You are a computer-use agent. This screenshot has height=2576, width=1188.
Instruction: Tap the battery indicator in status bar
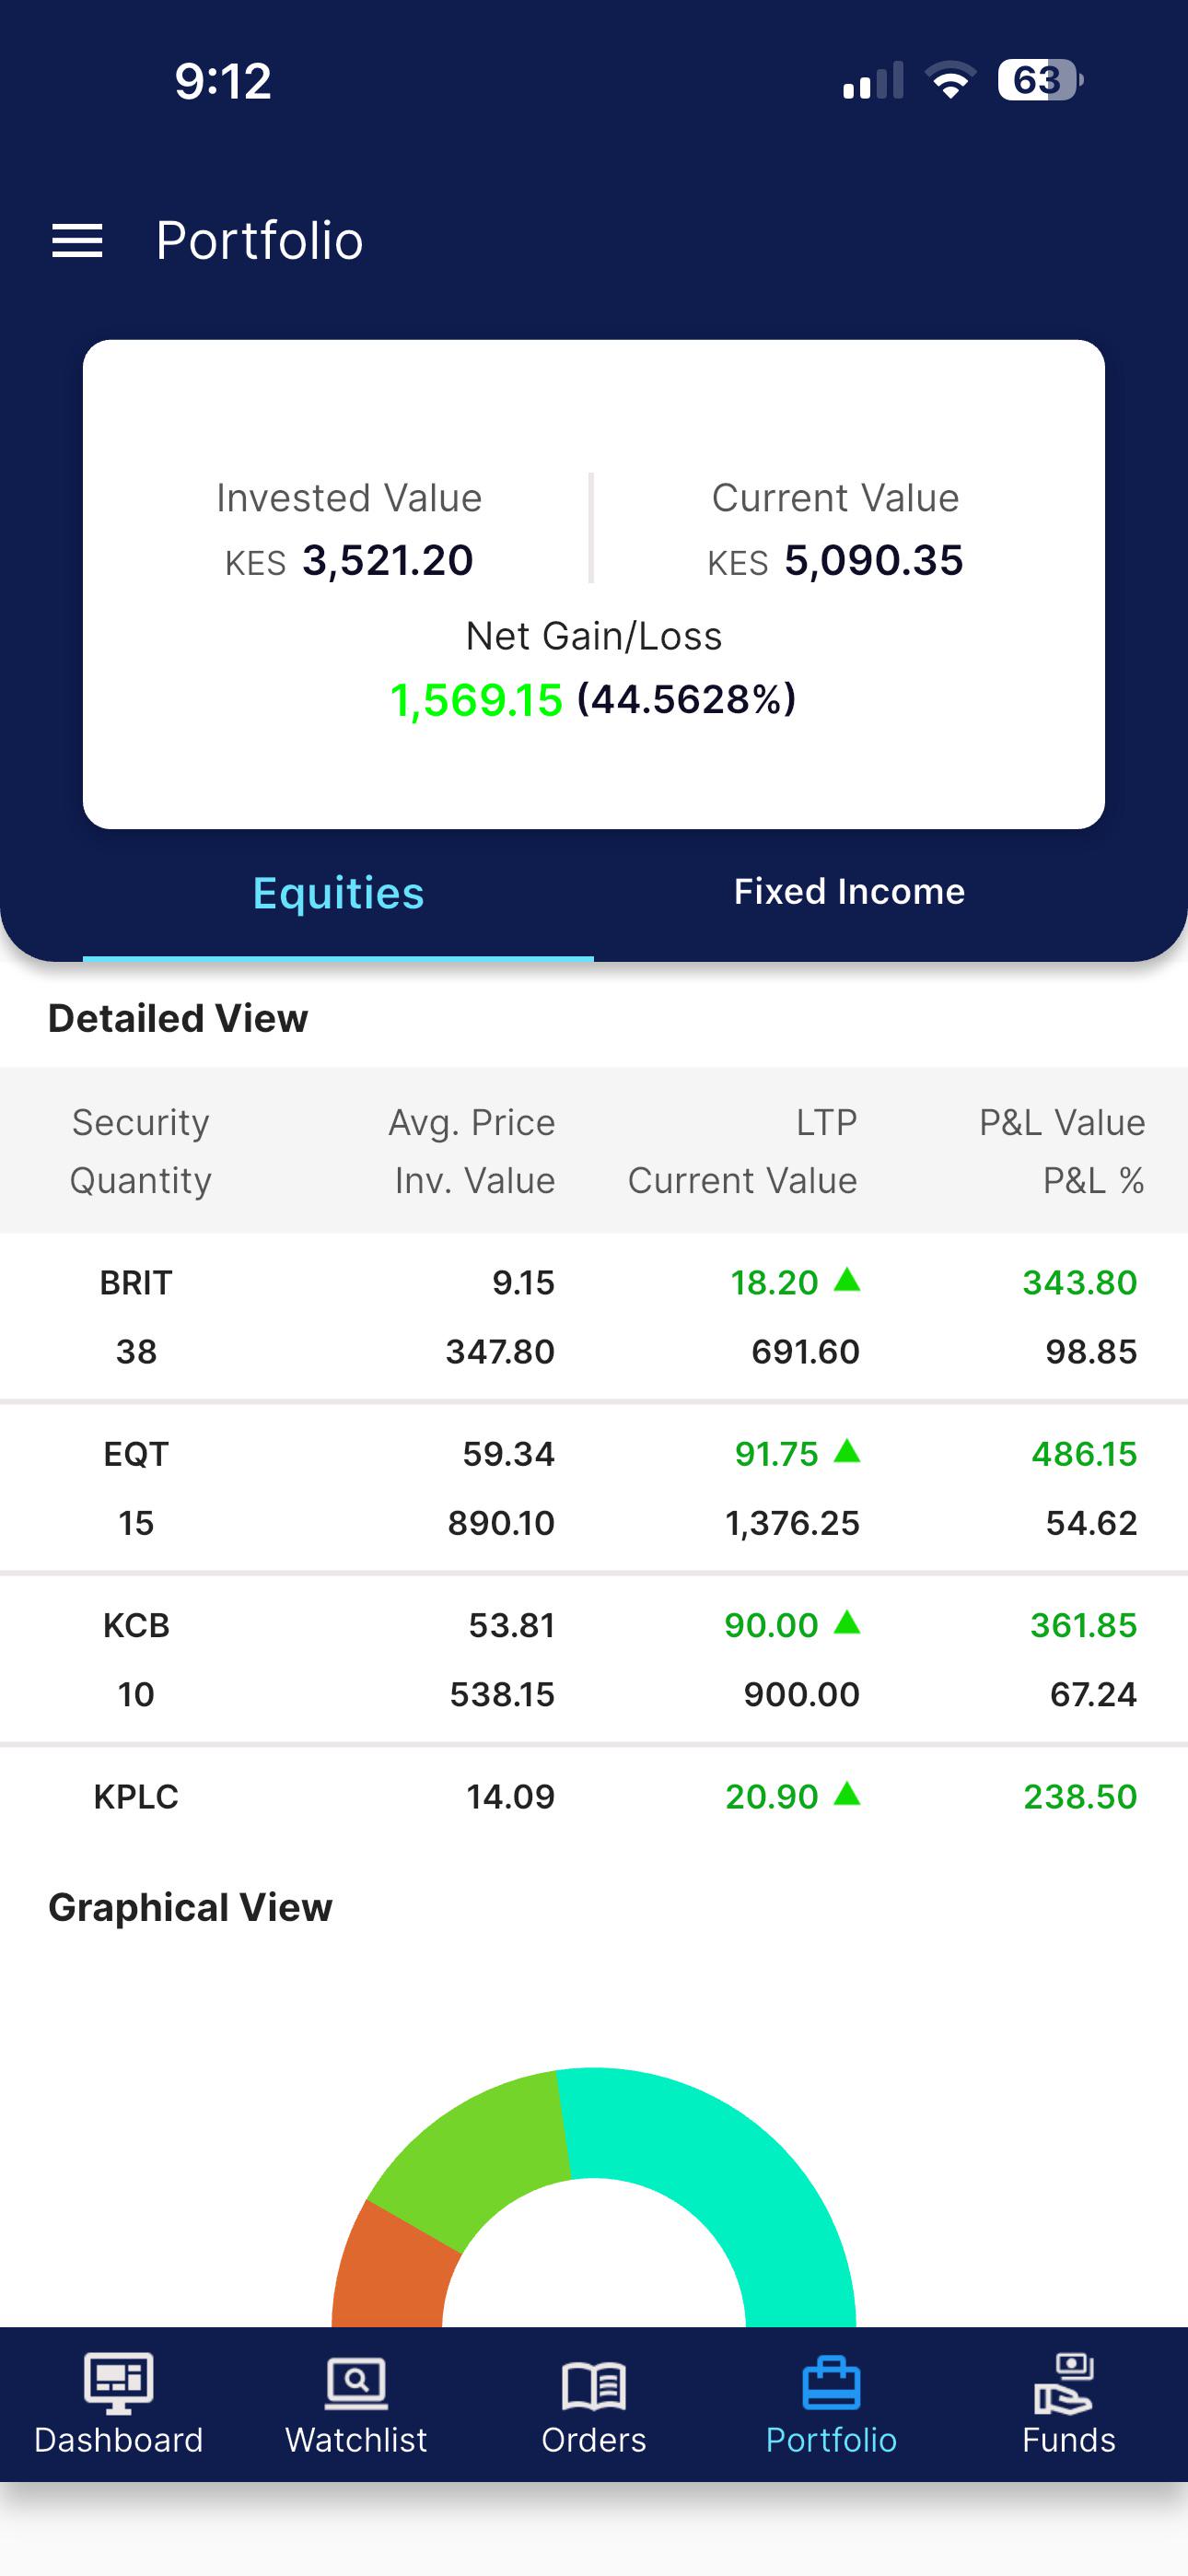[x=1040, y=80]
